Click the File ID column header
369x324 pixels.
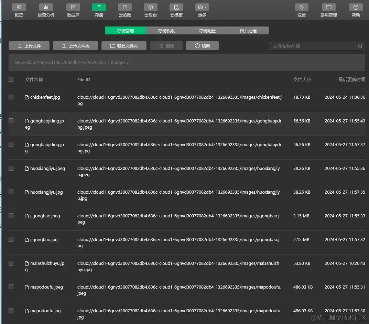(x=84, y=79)
